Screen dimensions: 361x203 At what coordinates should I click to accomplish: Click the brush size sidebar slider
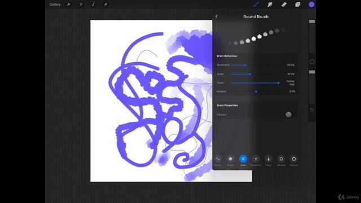pos(312,37)
